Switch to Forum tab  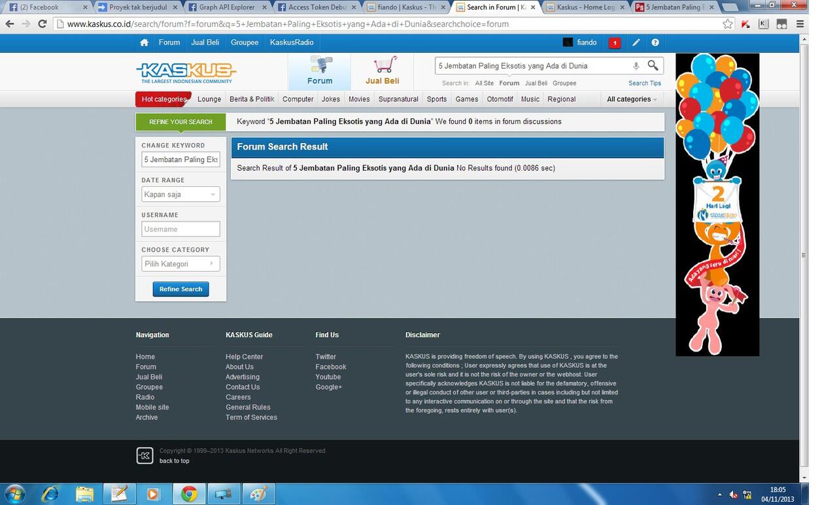tap(320, 71)
